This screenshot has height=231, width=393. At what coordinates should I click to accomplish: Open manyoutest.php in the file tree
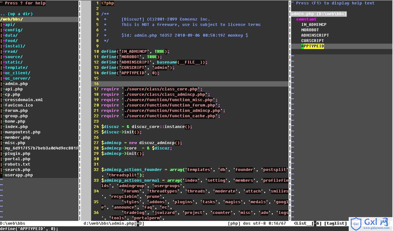[x=23, y=132]
